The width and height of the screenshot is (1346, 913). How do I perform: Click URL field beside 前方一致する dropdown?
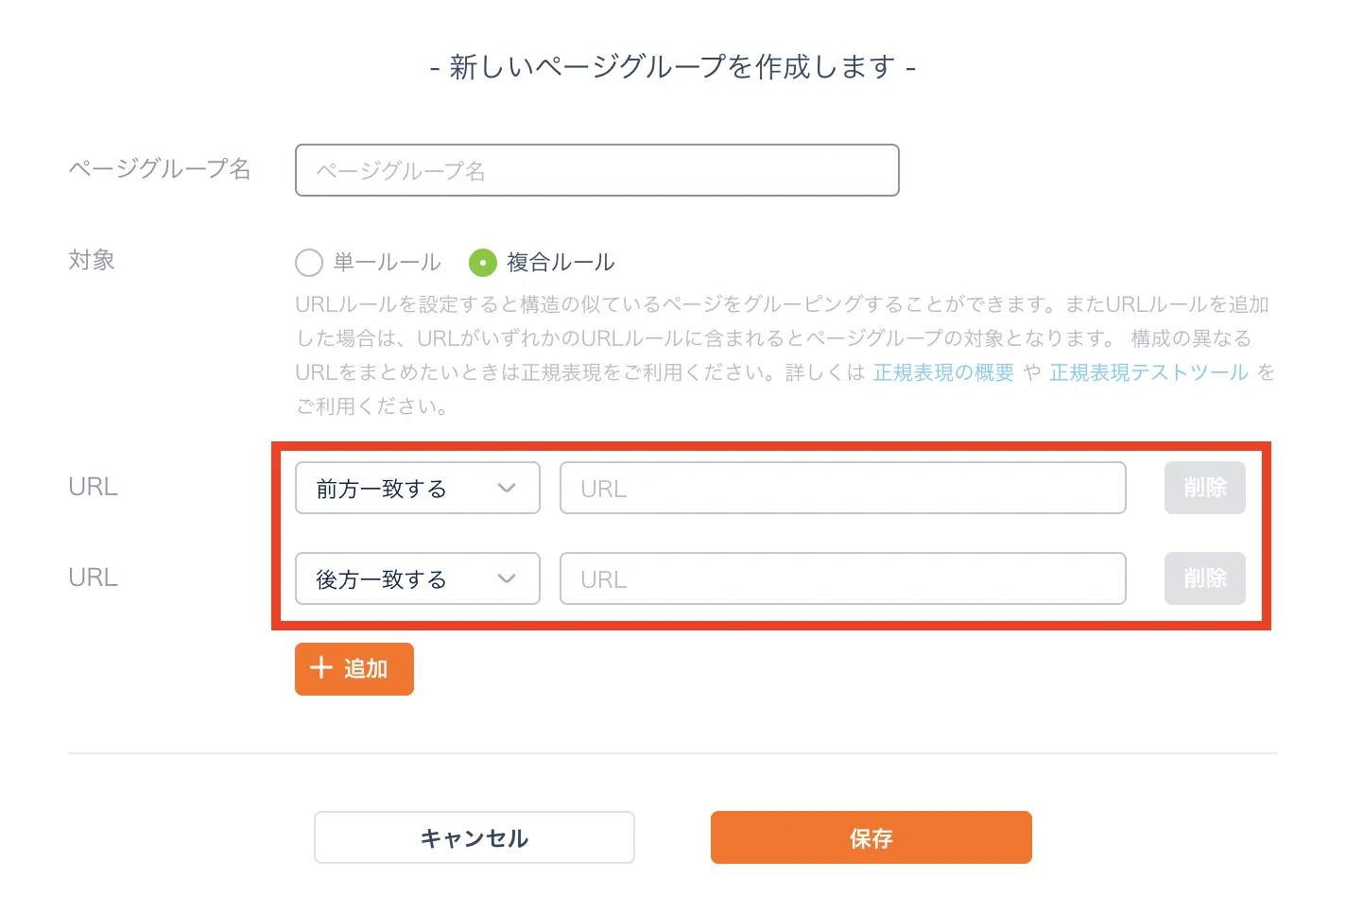click(842, 488)
